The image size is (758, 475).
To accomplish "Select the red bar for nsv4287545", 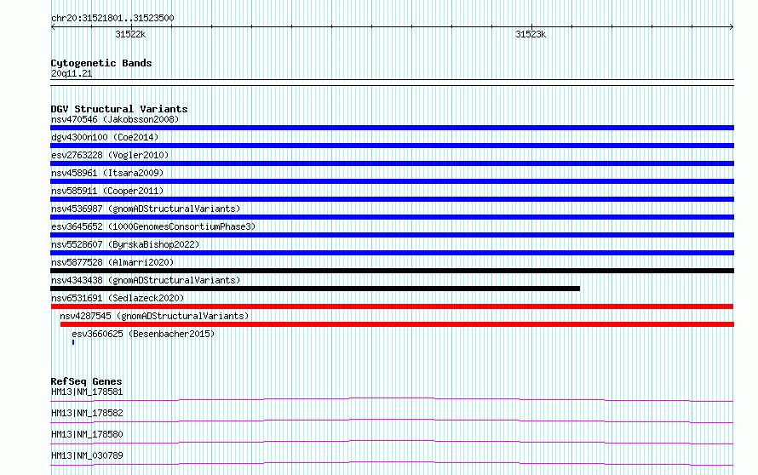I will tap(398, 324).
